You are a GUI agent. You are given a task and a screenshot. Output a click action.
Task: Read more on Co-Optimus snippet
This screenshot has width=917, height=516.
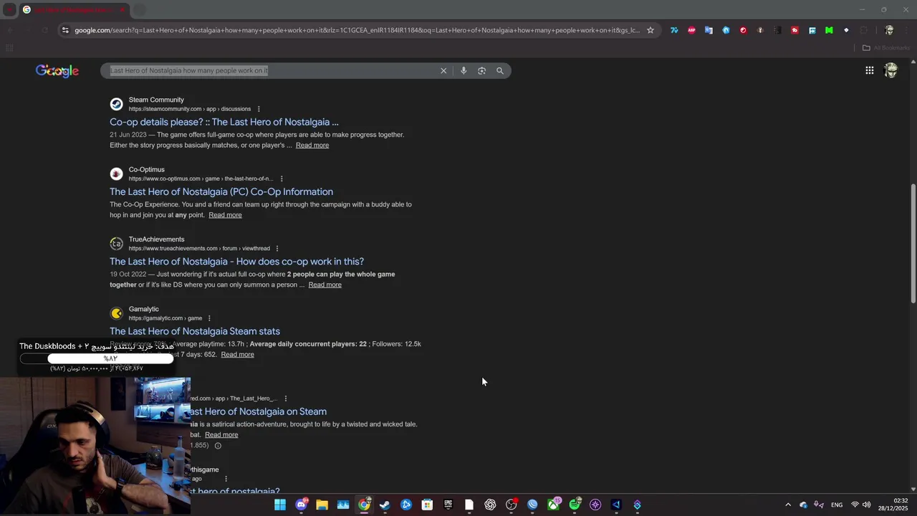click(x=225, y=215)
